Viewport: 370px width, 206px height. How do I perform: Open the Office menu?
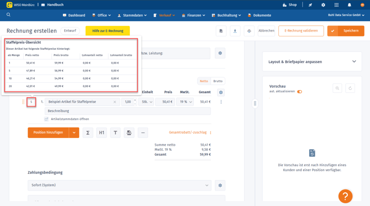(102, 15)
